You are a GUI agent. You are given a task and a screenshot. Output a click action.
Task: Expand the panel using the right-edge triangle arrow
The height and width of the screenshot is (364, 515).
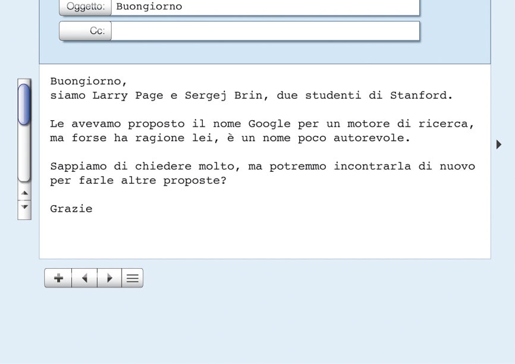click(x=499, y=144)
